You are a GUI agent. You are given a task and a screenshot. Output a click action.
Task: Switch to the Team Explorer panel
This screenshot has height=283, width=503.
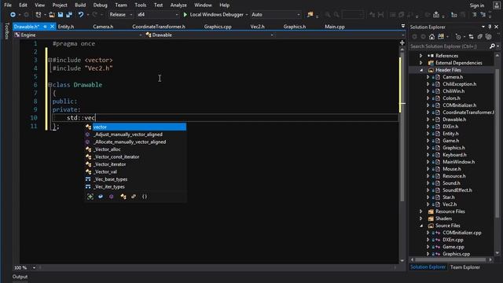point(464,267)
